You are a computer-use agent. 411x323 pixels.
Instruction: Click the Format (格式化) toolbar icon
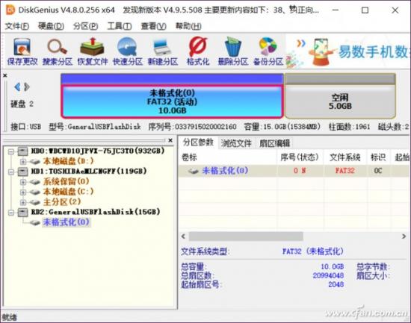tap(198, 51)
